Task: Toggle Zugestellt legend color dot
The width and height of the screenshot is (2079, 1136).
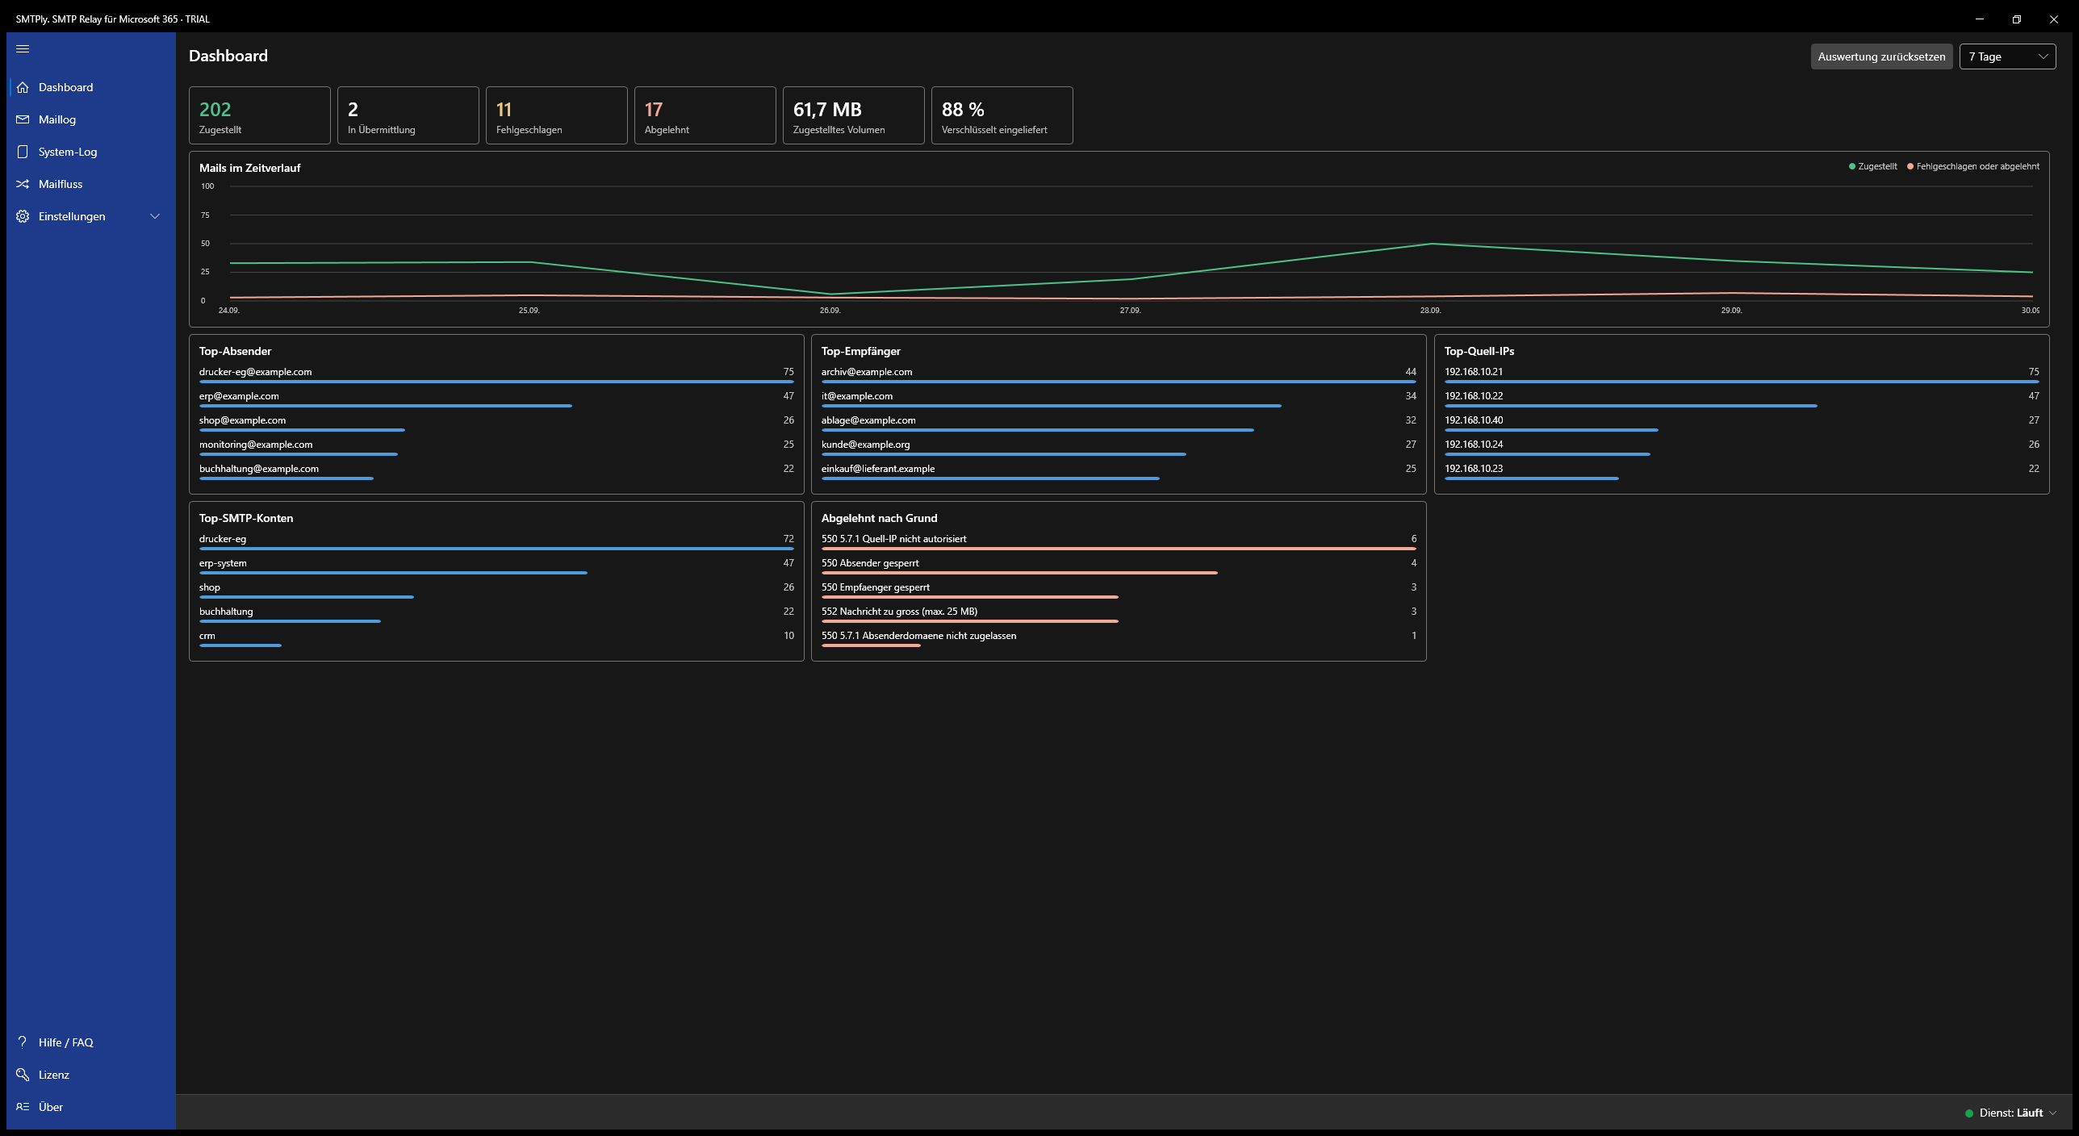Action: 1852,166
